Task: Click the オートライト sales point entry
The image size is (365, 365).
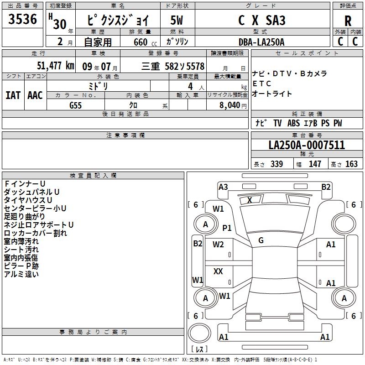Action: [x=272, y=94]
